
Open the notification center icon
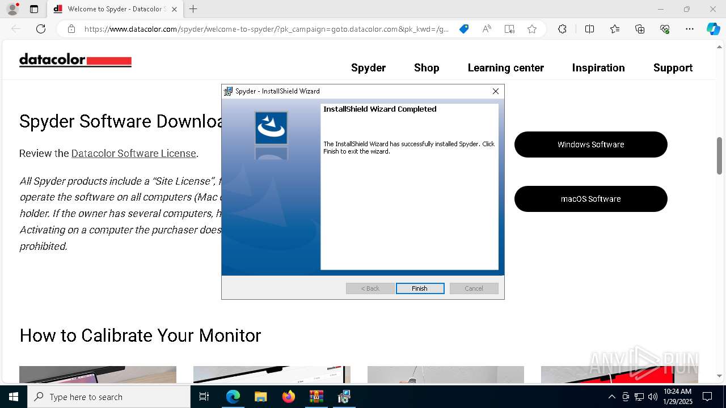click(x=707, y=397)
